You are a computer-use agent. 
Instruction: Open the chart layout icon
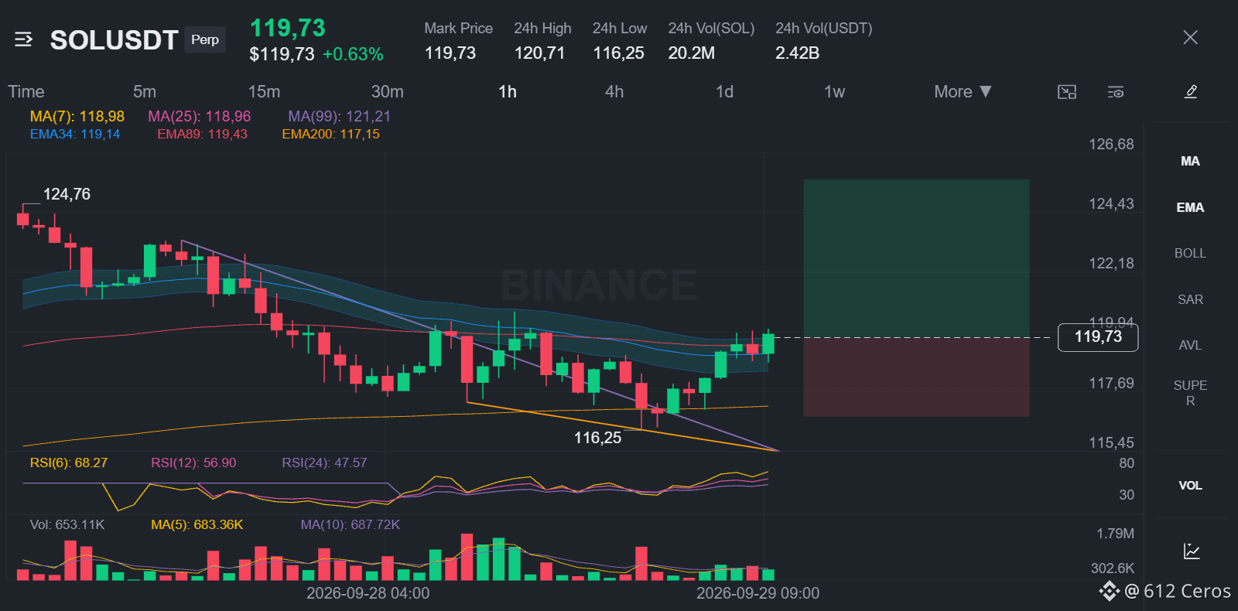[x=1067, y=92]
